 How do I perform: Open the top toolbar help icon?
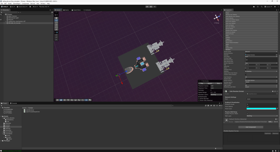click(x=275, y=7)
